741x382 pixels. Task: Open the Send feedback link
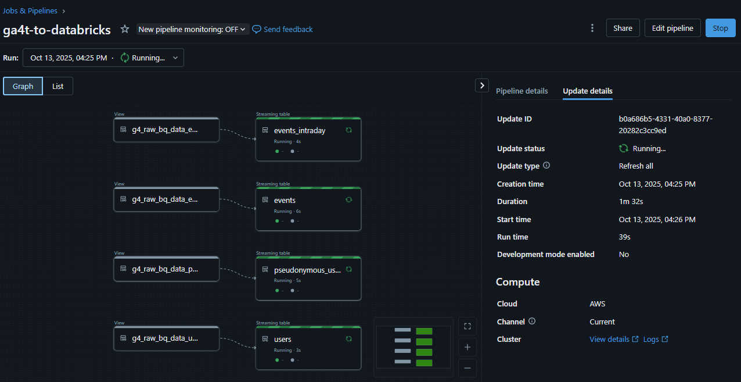click(x=288, y=29)
